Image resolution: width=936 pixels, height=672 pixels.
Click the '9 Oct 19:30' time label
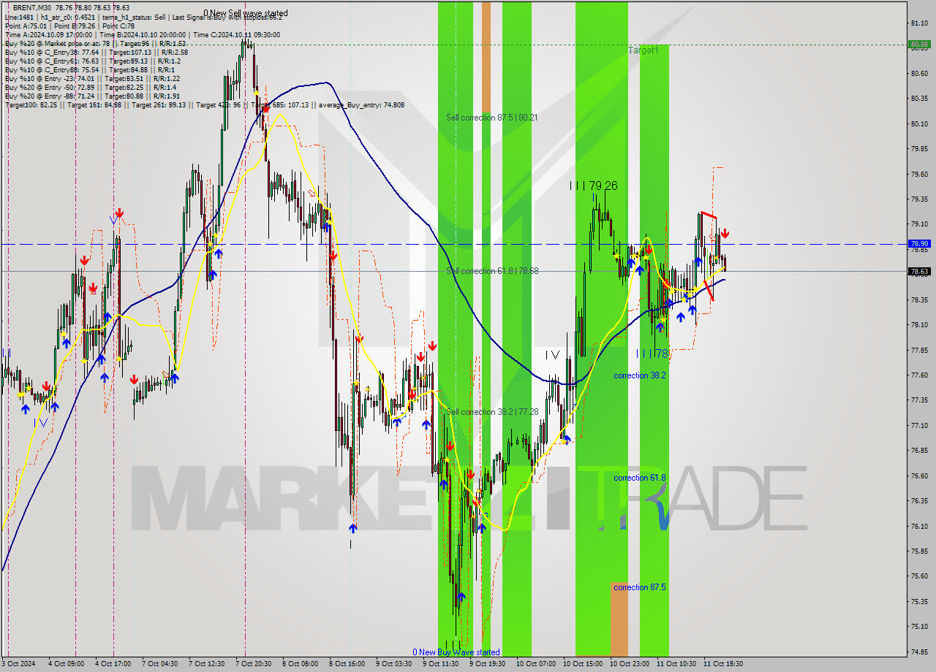point(487,664)
